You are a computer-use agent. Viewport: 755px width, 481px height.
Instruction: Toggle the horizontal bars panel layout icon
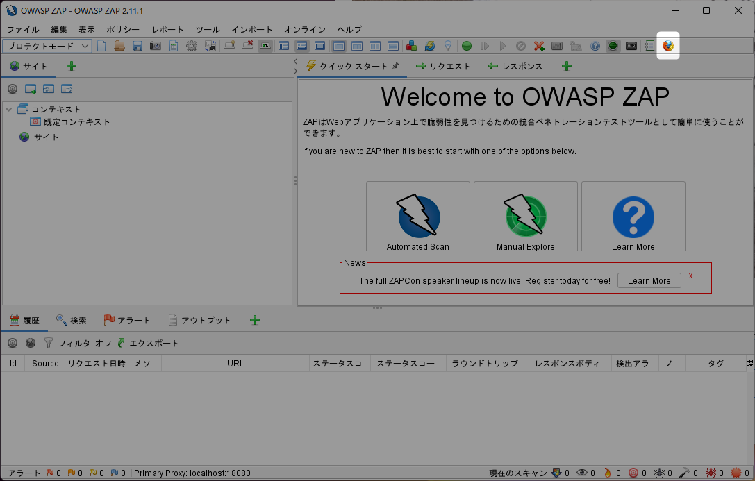(x=302, y=46)
